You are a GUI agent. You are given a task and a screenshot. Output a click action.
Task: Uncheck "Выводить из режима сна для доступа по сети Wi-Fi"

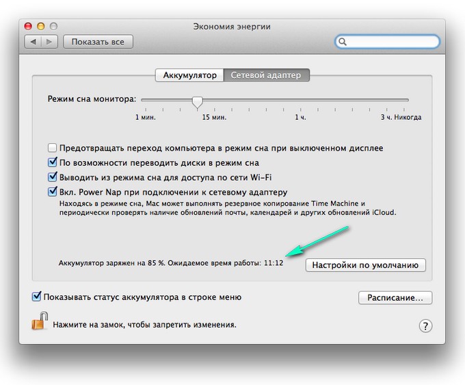click(x=52, y=177)
